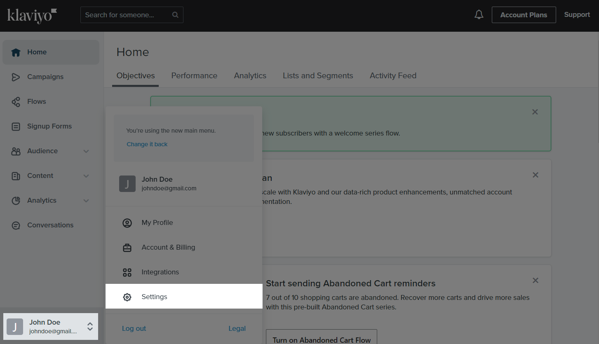This screenshot has width=599, height=344.
Task: Expand the Audience submenu chevron
Action: (86, 151)
